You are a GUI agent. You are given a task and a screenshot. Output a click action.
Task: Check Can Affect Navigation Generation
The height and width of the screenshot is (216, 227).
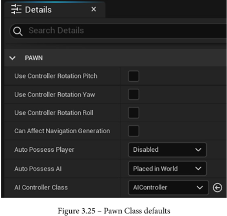133,131
